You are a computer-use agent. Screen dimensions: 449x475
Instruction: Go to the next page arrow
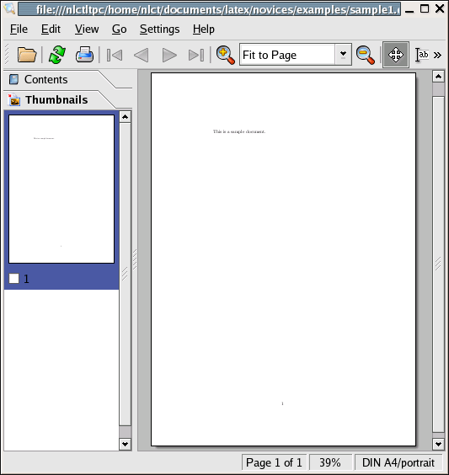pos(169,55)
